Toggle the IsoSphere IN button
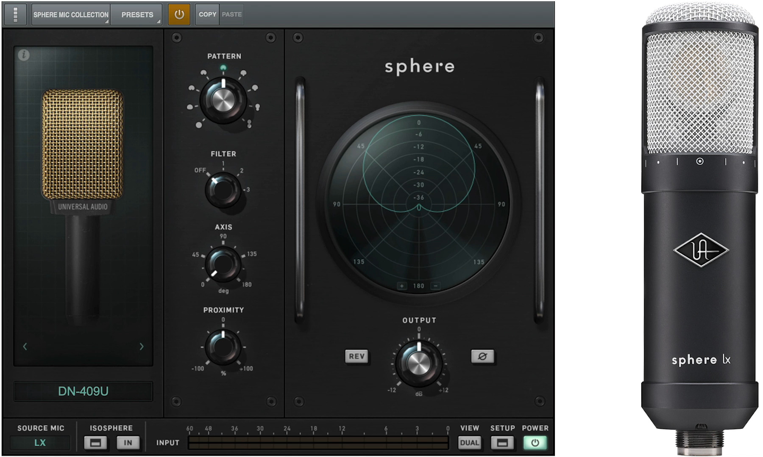The height and width of the screenshot is (457, 763). click(x=128, y=443)
